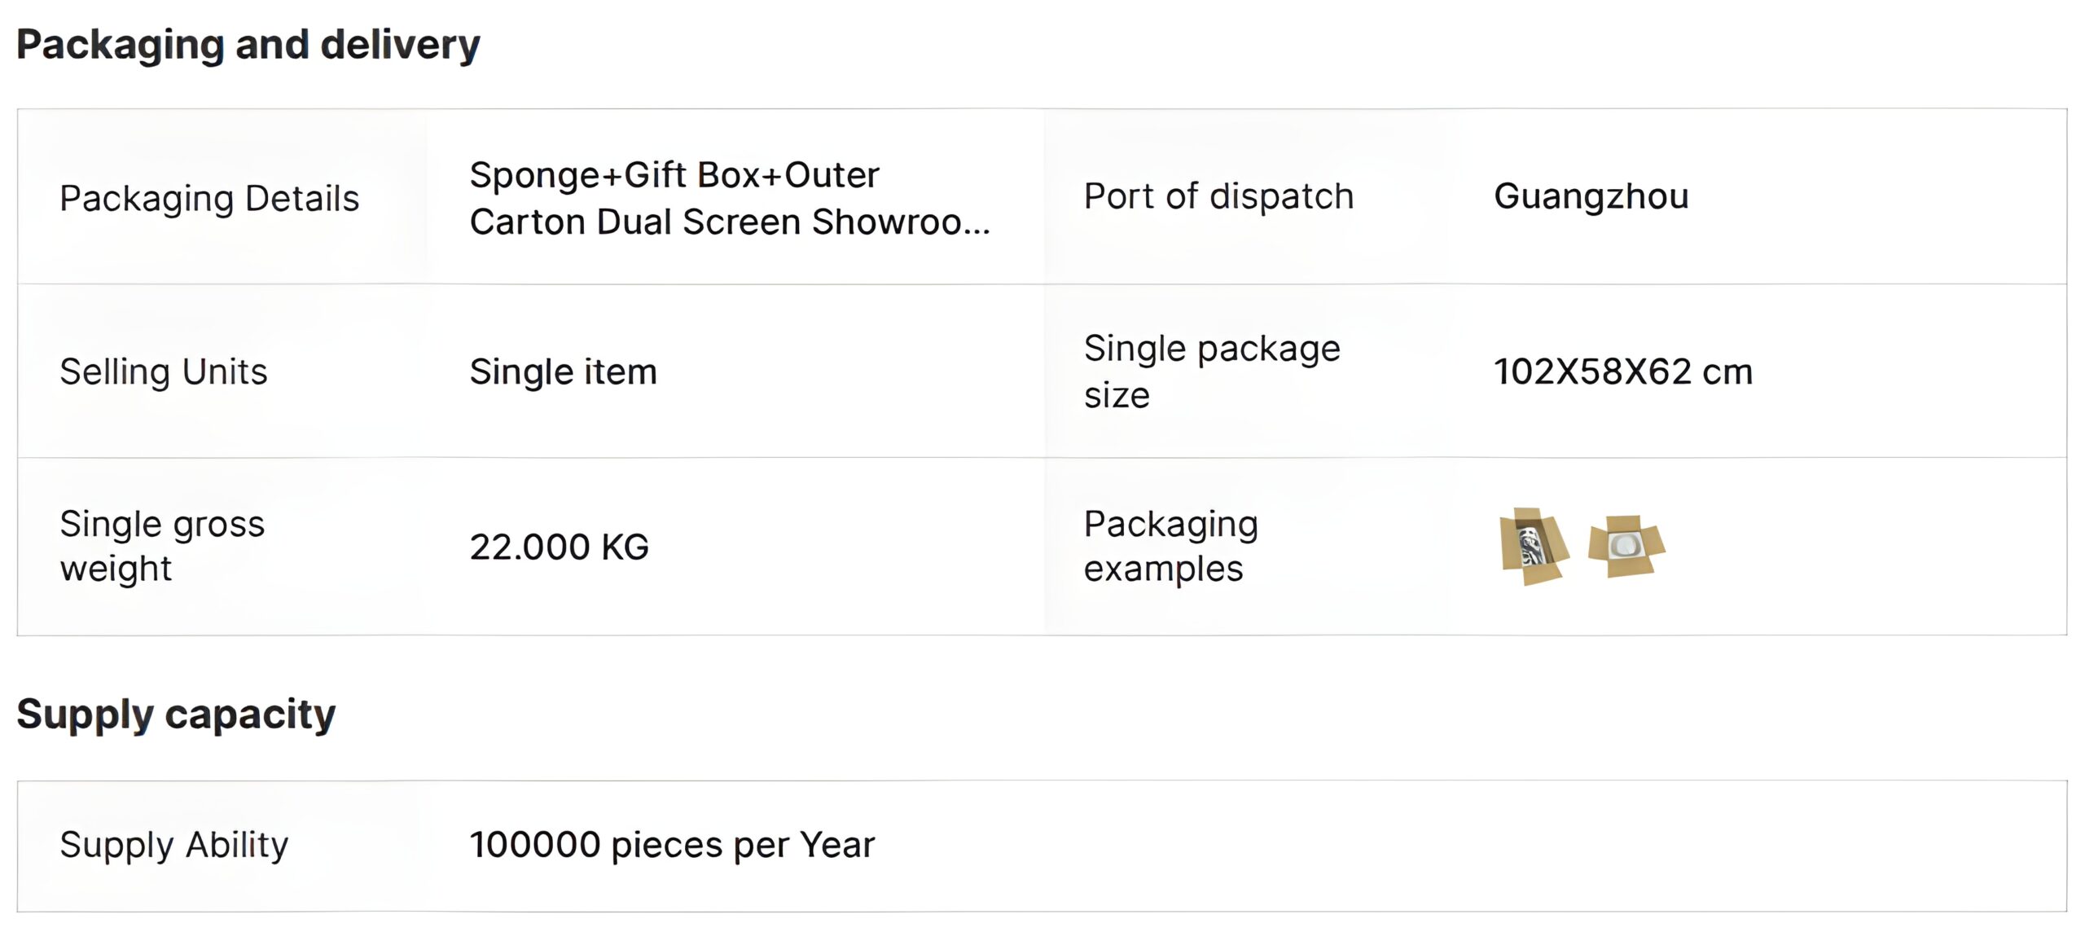Click the Port of dispatch label
Viewport: 2085px width, 932px height.
point(1218,196)
